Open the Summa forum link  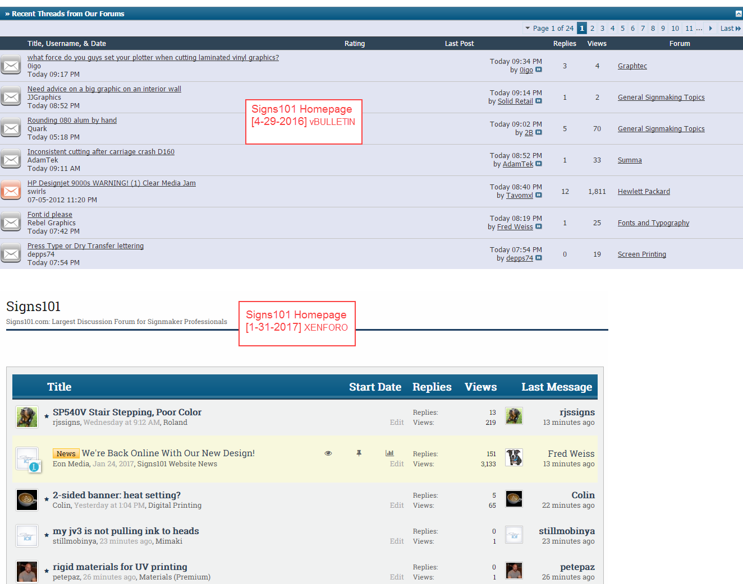pos(630,160)
